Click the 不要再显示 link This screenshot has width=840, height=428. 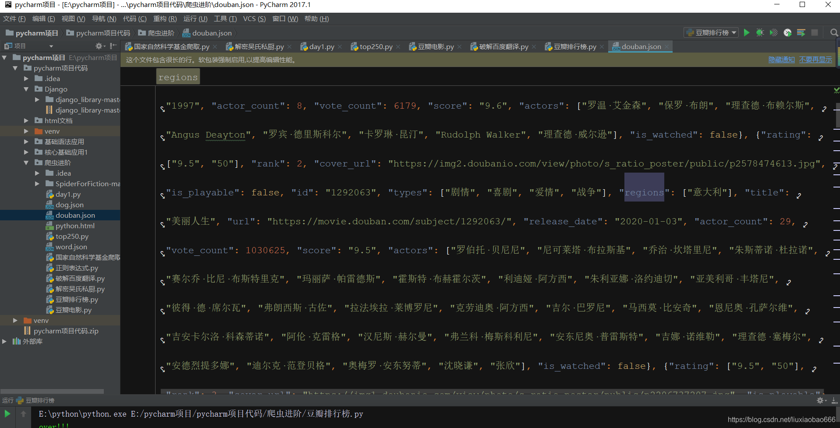pyautogui.click(x=815, y=60)
